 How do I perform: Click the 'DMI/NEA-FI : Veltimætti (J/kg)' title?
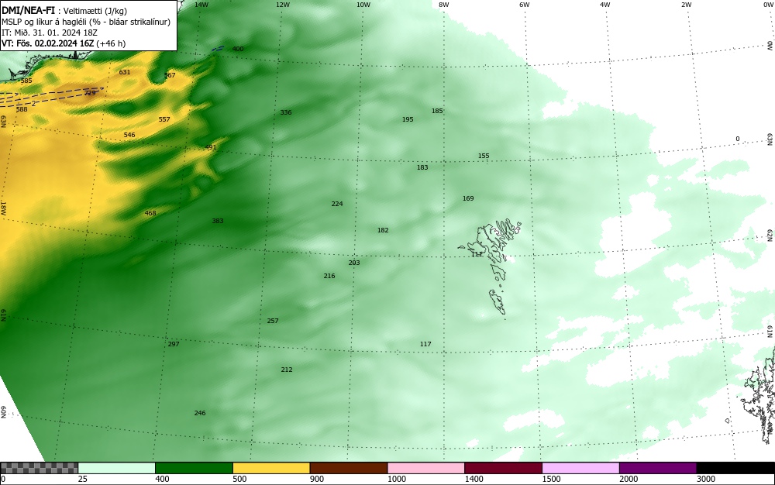click(64, 11)
